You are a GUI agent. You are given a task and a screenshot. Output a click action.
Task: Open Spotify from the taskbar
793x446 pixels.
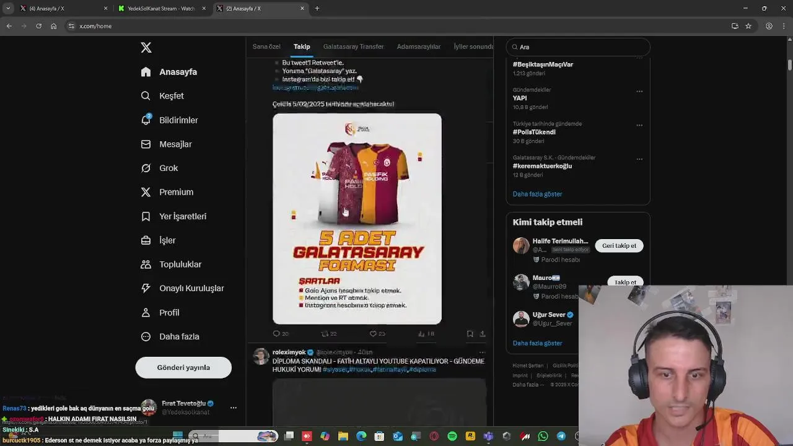pos(452,437)
